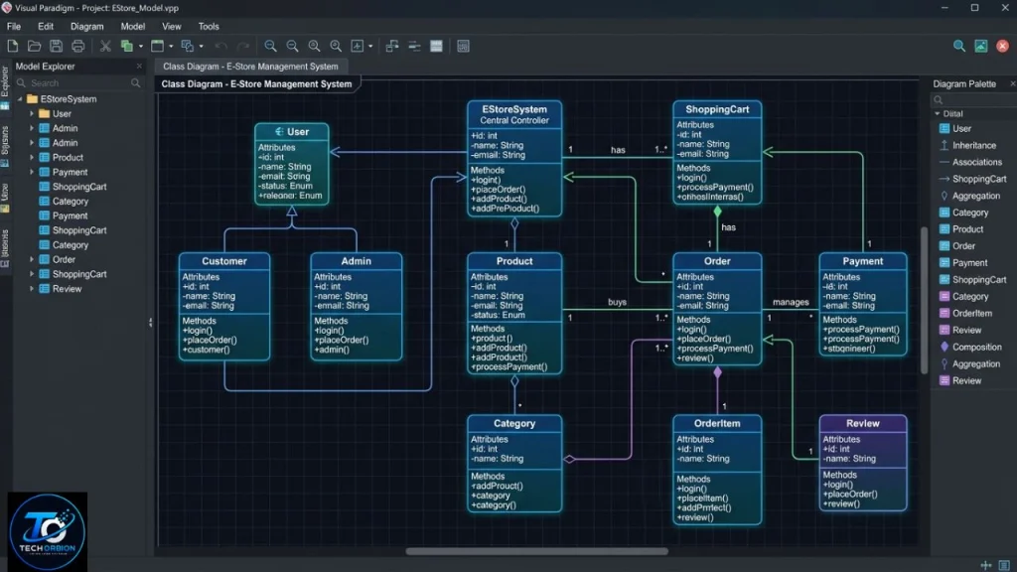This screenshot has height=572, width=1017.
Task: Select the purple Review class header on canvas
Action: click(863, 423)
